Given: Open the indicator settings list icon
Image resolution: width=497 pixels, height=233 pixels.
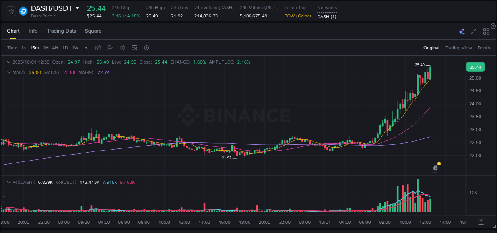Looking at the screenshot, I should point(134,48).
